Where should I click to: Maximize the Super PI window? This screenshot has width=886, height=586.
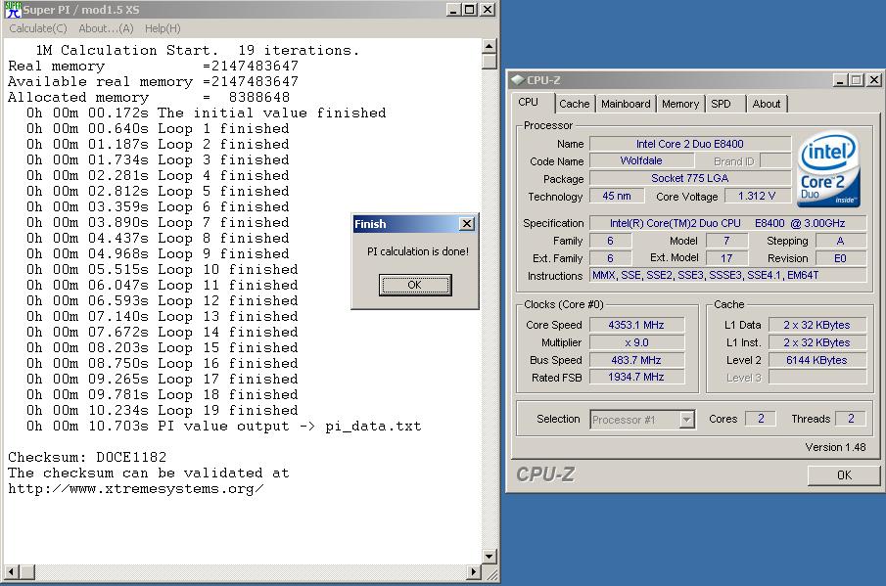[469, 10]
